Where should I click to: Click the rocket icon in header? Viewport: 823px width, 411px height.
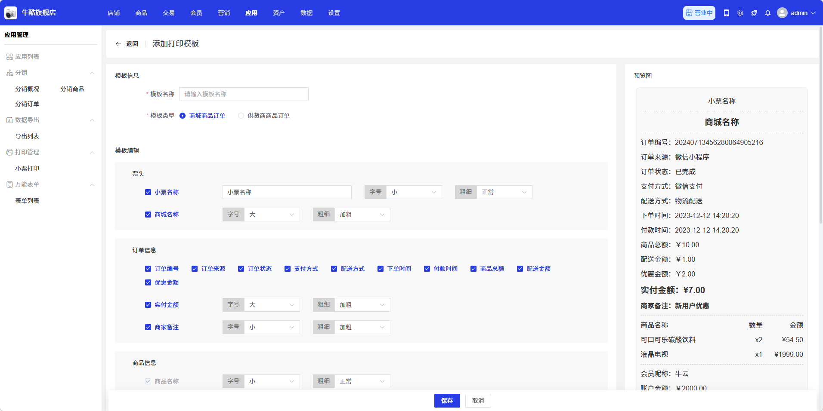tap(754, 13)
